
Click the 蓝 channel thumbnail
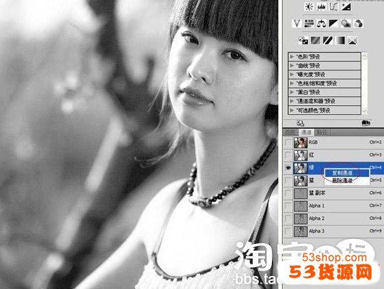[x=301, y=181]
